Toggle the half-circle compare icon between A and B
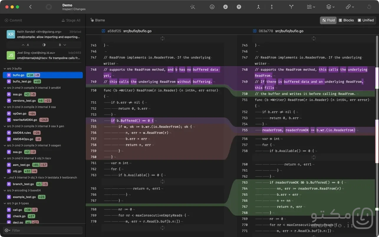 [44, 45]
